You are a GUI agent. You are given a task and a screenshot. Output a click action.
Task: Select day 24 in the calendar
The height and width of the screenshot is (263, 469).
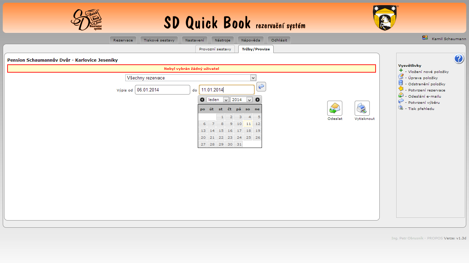(x=239, y=137)
